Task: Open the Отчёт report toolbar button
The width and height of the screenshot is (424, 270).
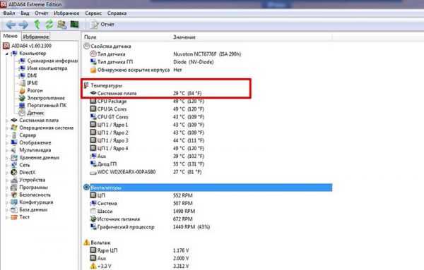Action: click(x=102, y=25)
